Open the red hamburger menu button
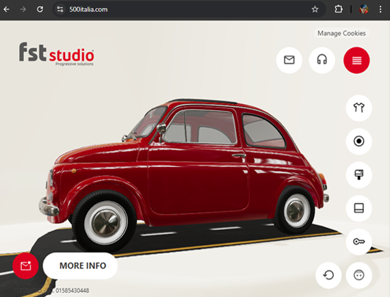The height and width of the screenshot is (297, 390). (356, 60)
